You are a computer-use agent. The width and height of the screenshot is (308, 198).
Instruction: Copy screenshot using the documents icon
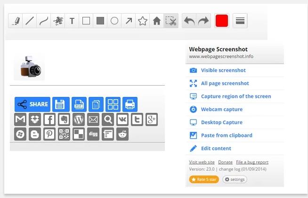pos(96,104)
